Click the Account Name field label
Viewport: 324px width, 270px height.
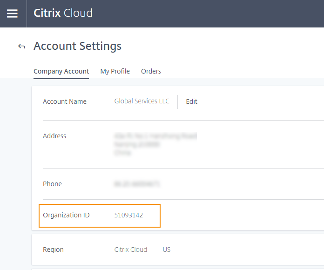point(65,101)
